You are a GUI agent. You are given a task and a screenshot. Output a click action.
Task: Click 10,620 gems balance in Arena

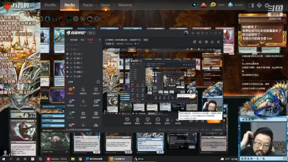(x=235, y=5)
